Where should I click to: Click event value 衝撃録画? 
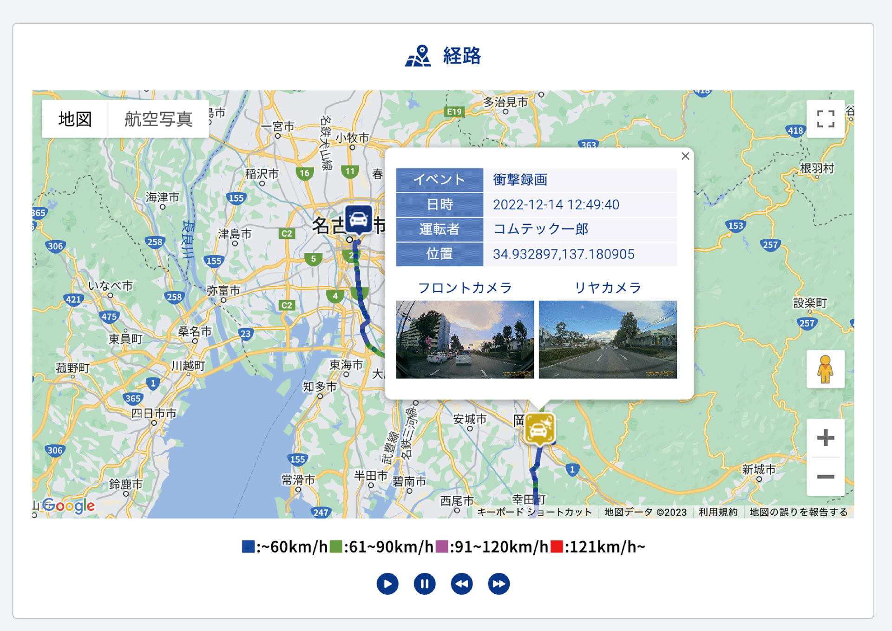click(x=520, y=179)
